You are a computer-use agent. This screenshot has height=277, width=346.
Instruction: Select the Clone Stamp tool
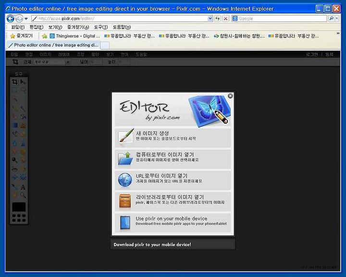point(23,126)
